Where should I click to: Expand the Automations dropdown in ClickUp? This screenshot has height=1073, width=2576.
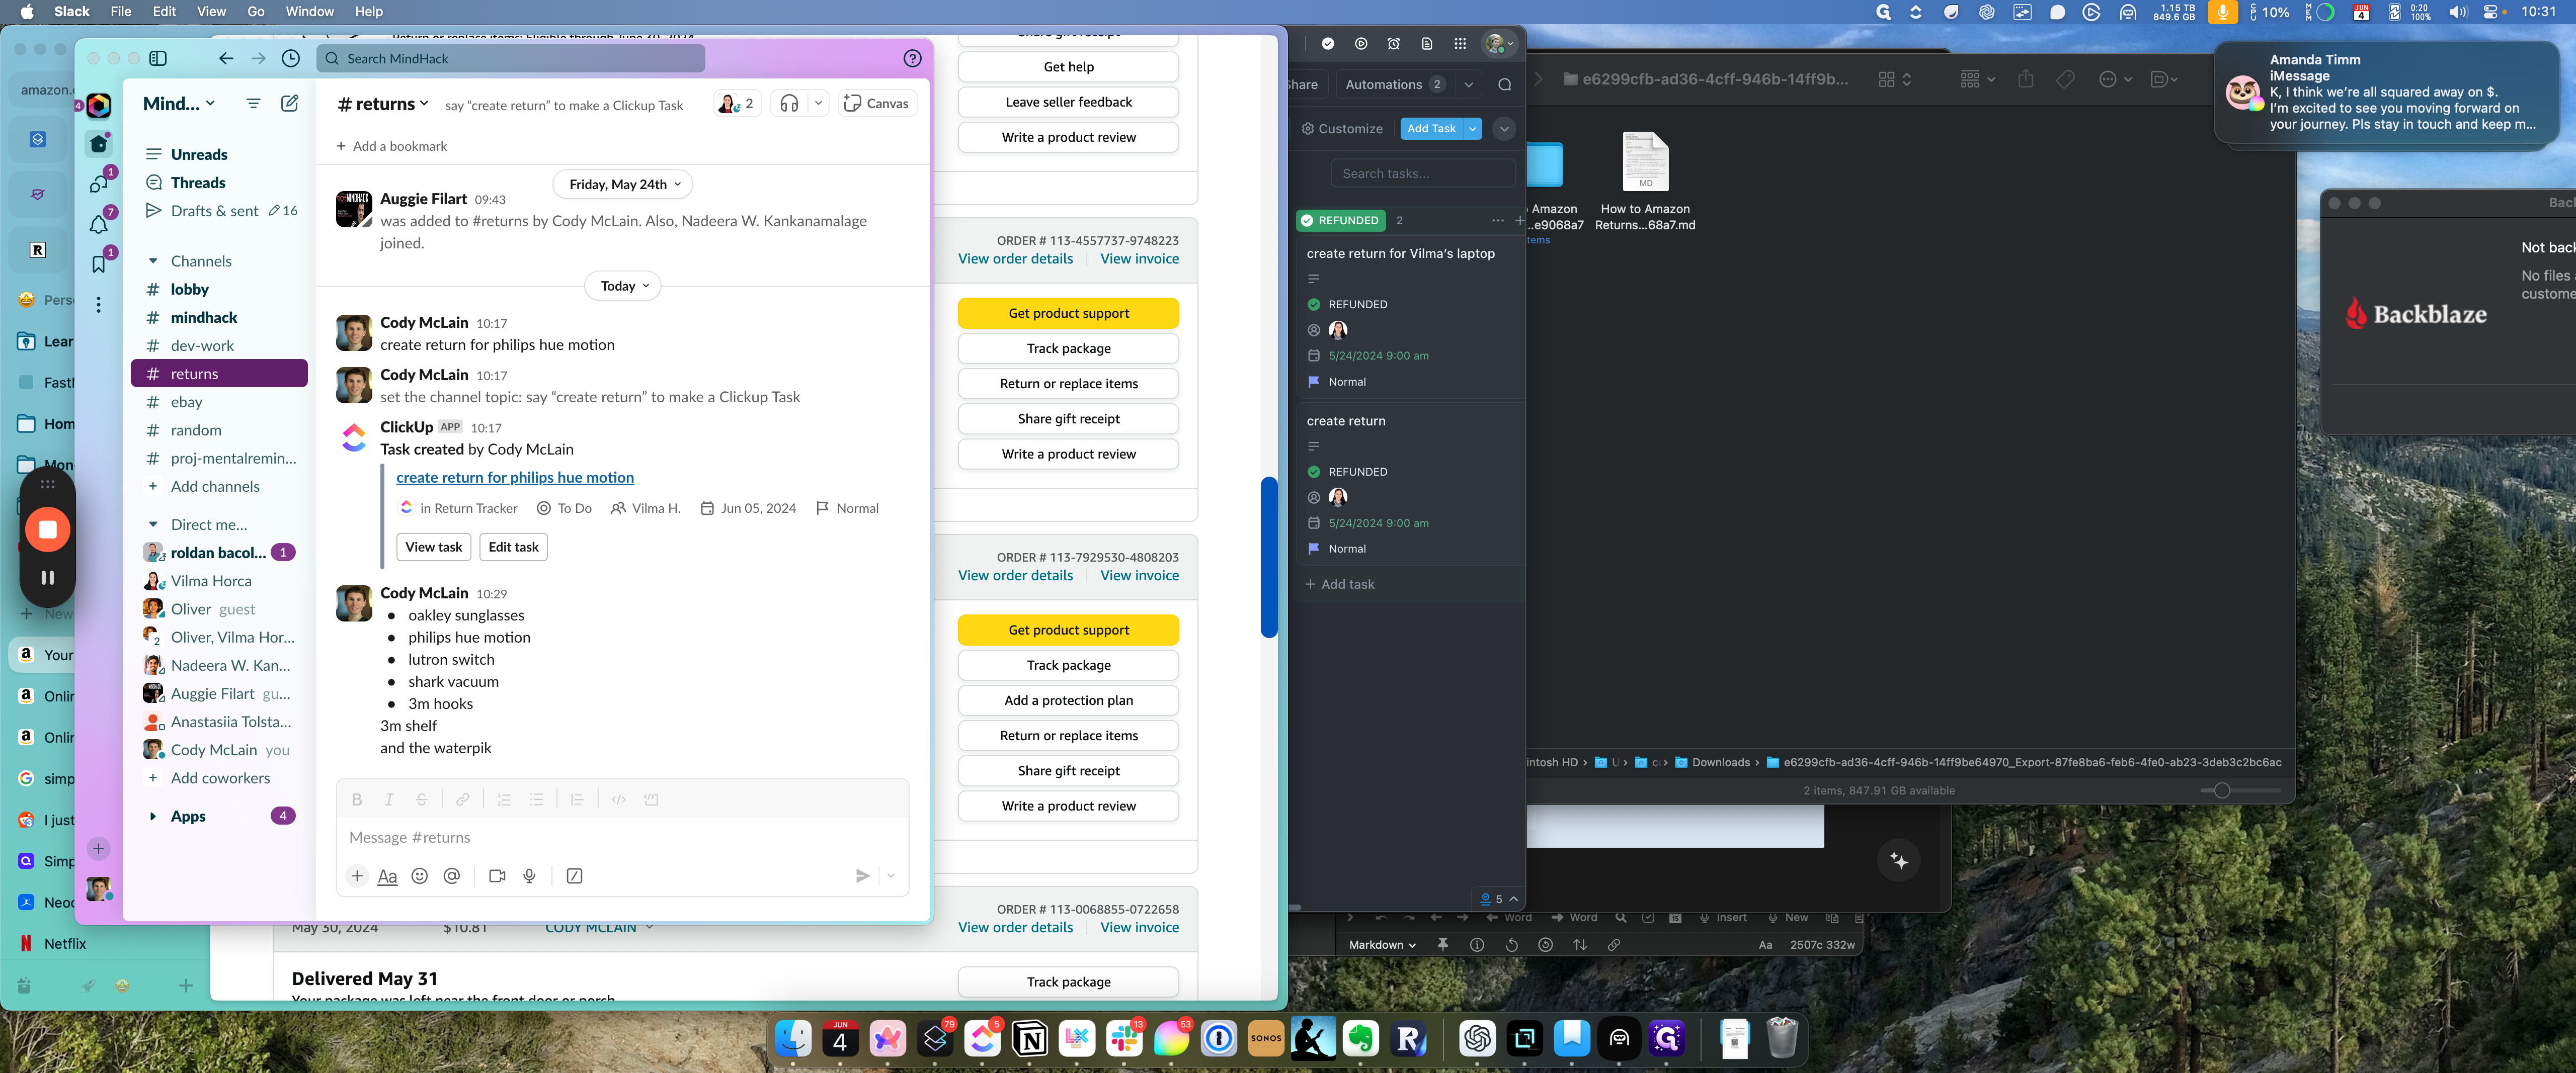1469,84
